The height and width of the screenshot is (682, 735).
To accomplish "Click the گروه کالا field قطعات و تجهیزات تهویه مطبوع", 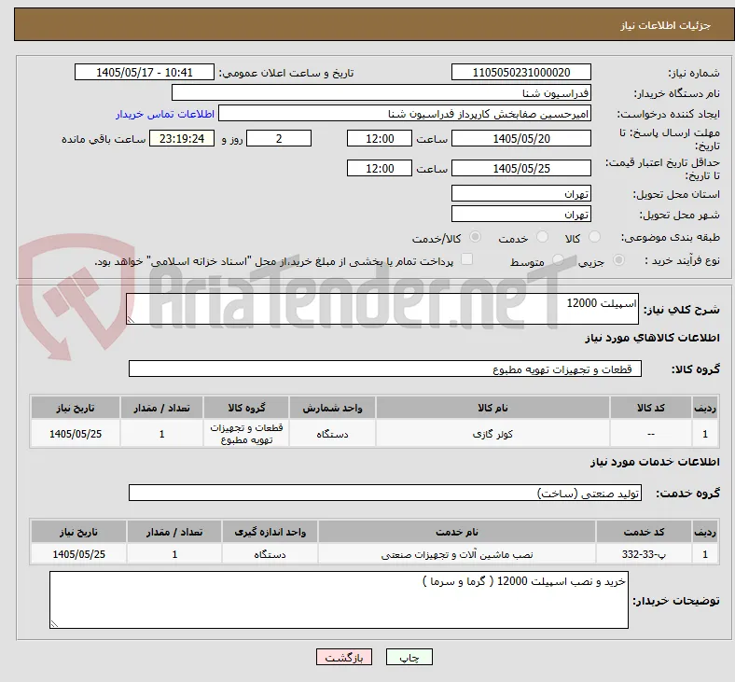I will (x=385, y=369).
